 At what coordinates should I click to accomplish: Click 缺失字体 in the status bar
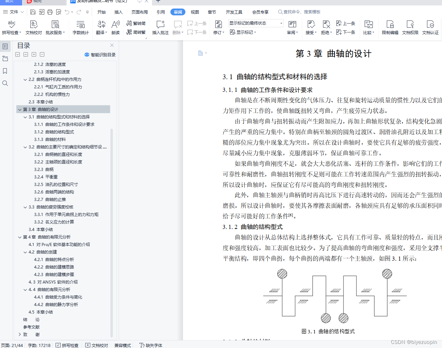coord(151,345)
